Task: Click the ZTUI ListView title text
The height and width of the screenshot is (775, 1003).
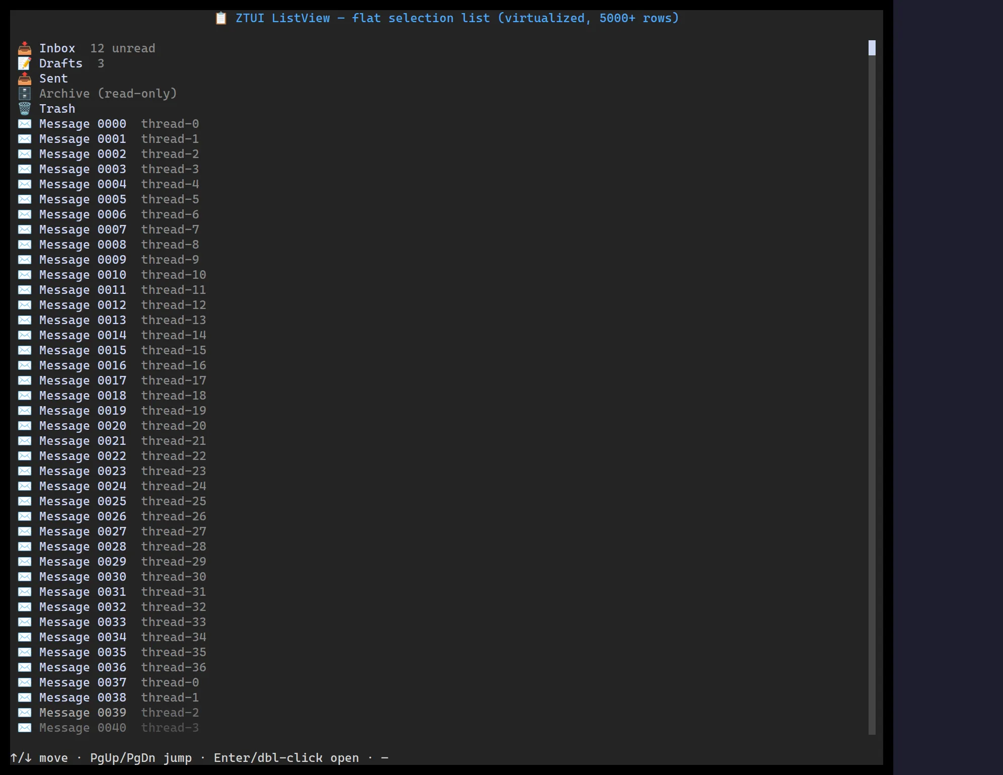Action: (x=457, y=18)
